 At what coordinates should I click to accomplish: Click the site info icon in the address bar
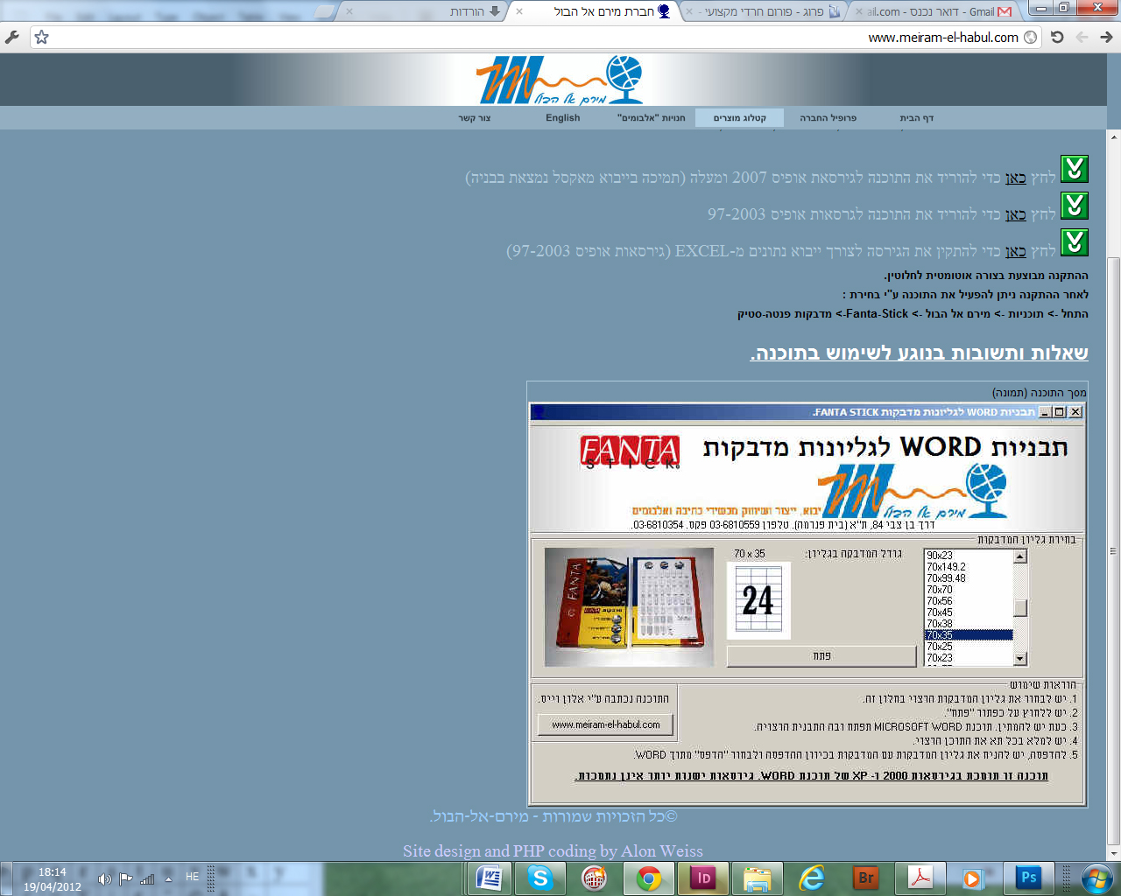[x=1031, y=37]
